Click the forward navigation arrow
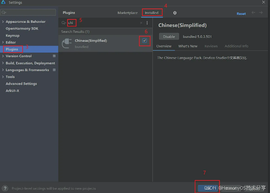The height and width of the screenshot is (193, 270). tap(261, 13)
